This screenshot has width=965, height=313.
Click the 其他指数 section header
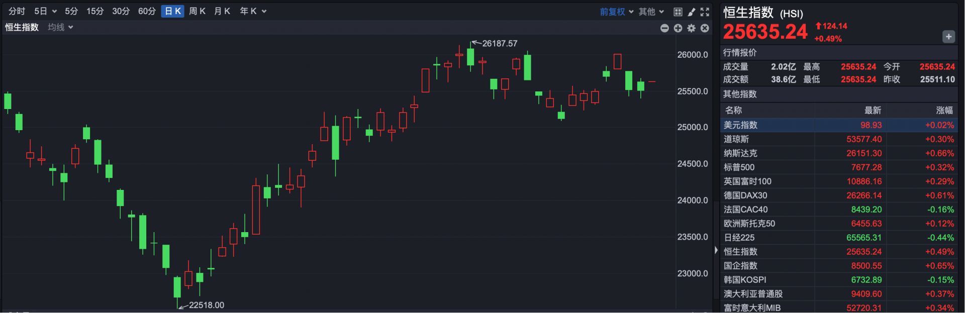[739, 94]
